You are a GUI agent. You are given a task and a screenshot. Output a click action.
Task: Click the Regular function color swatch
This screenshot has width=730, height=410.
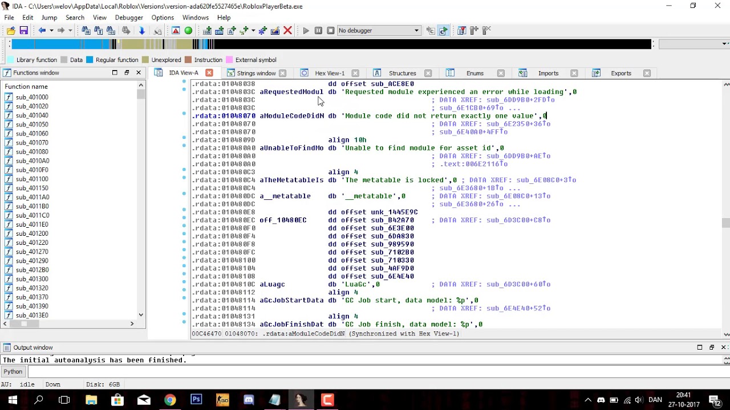(90, 60)
